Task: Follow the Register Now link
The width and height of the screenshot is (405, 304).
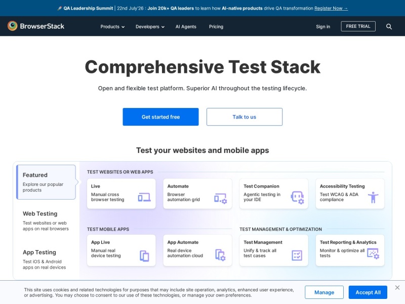Action: tap(331, 8)
